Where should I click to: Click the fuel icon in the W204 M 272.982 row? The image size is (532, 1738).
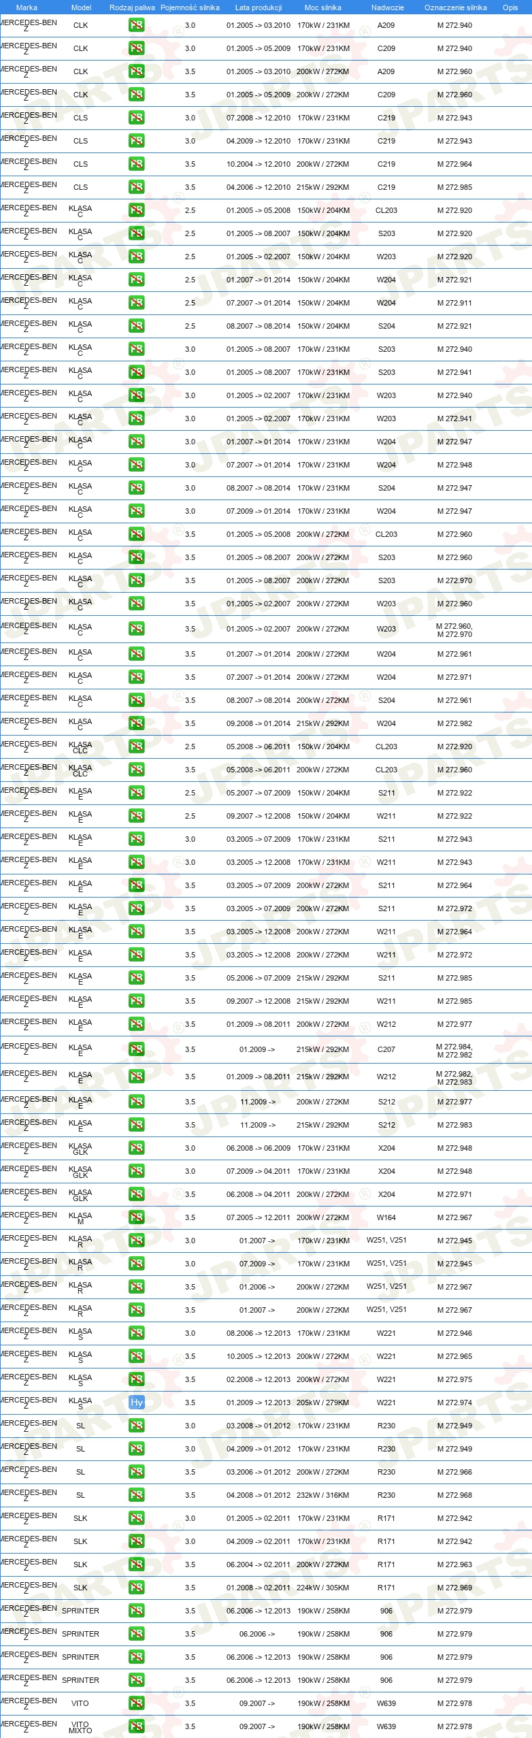pos(137,723)
